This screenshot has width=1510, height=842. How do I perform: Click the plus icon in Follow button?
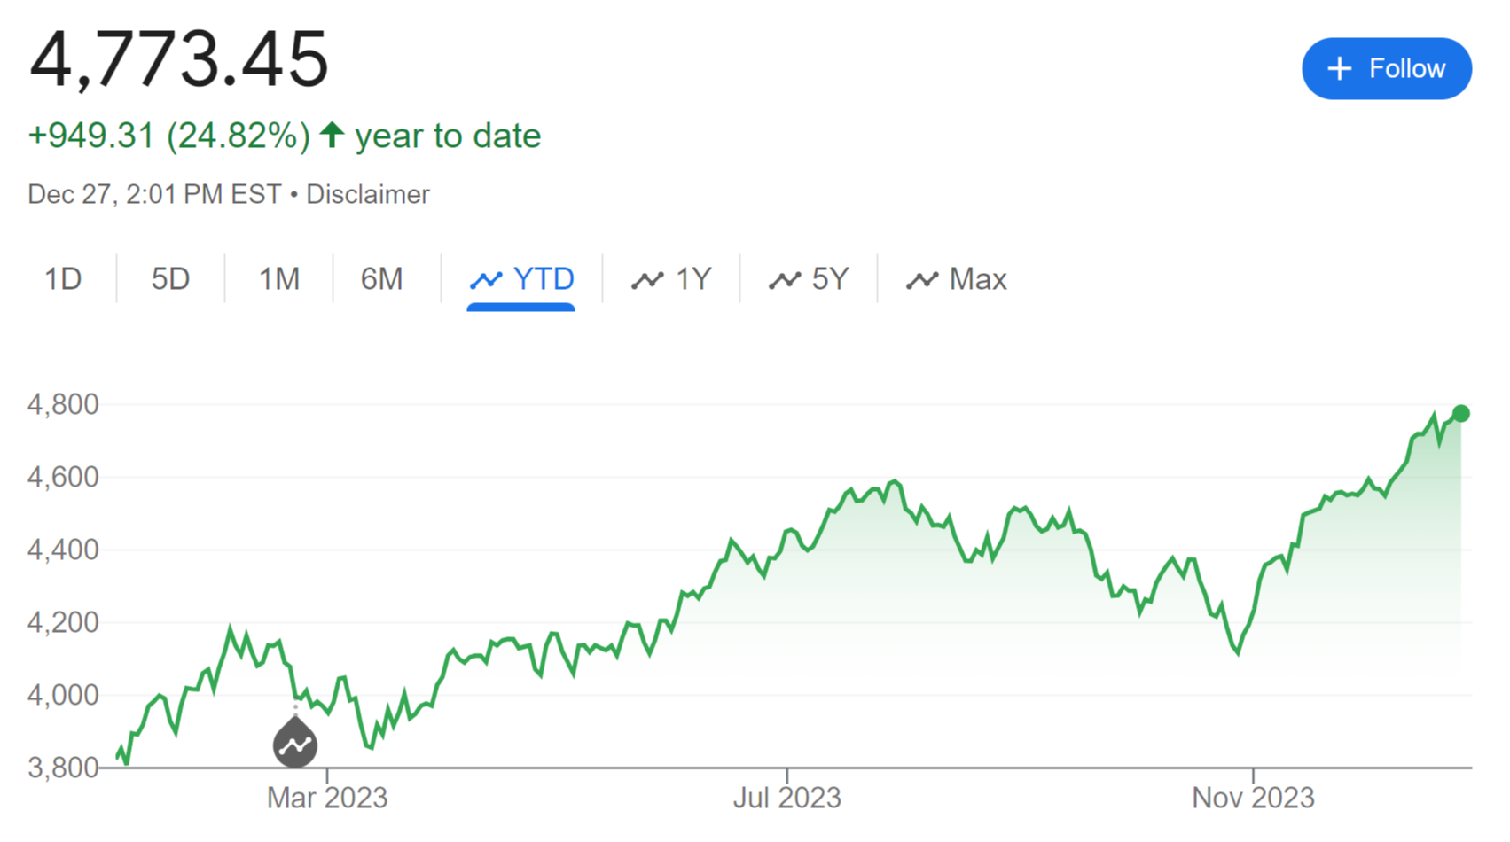pyautogui.click(x=1339, y=69)
